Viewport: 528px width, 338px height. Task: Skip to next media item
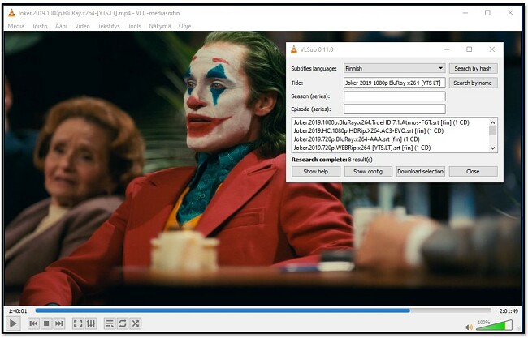click(x=59, y=323)
